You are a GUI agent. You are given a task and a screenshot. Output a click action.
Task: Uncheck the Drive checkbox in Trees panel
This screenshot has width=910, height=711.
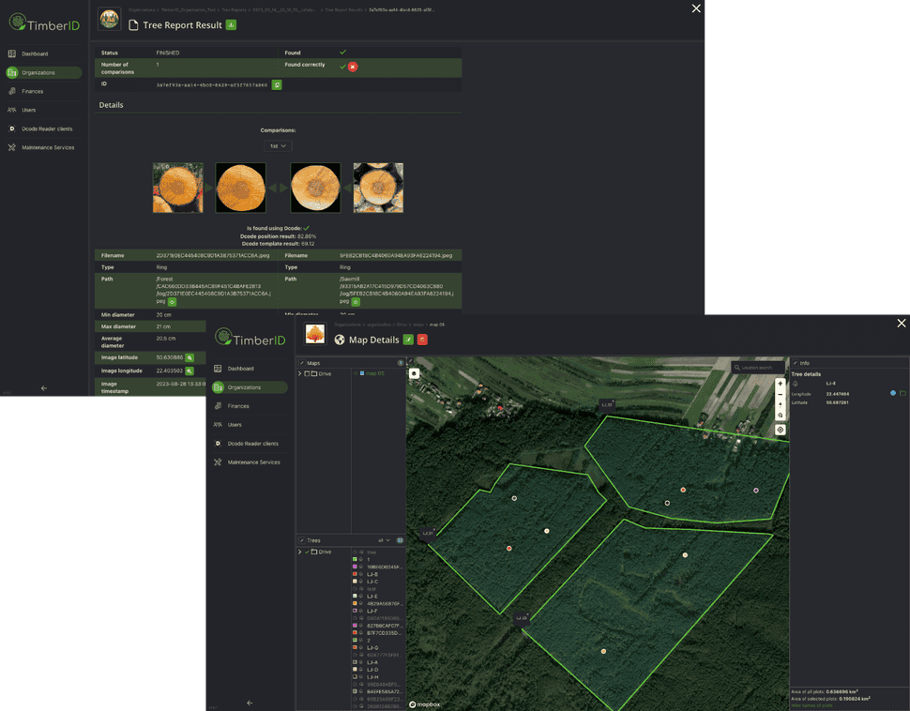307,552
